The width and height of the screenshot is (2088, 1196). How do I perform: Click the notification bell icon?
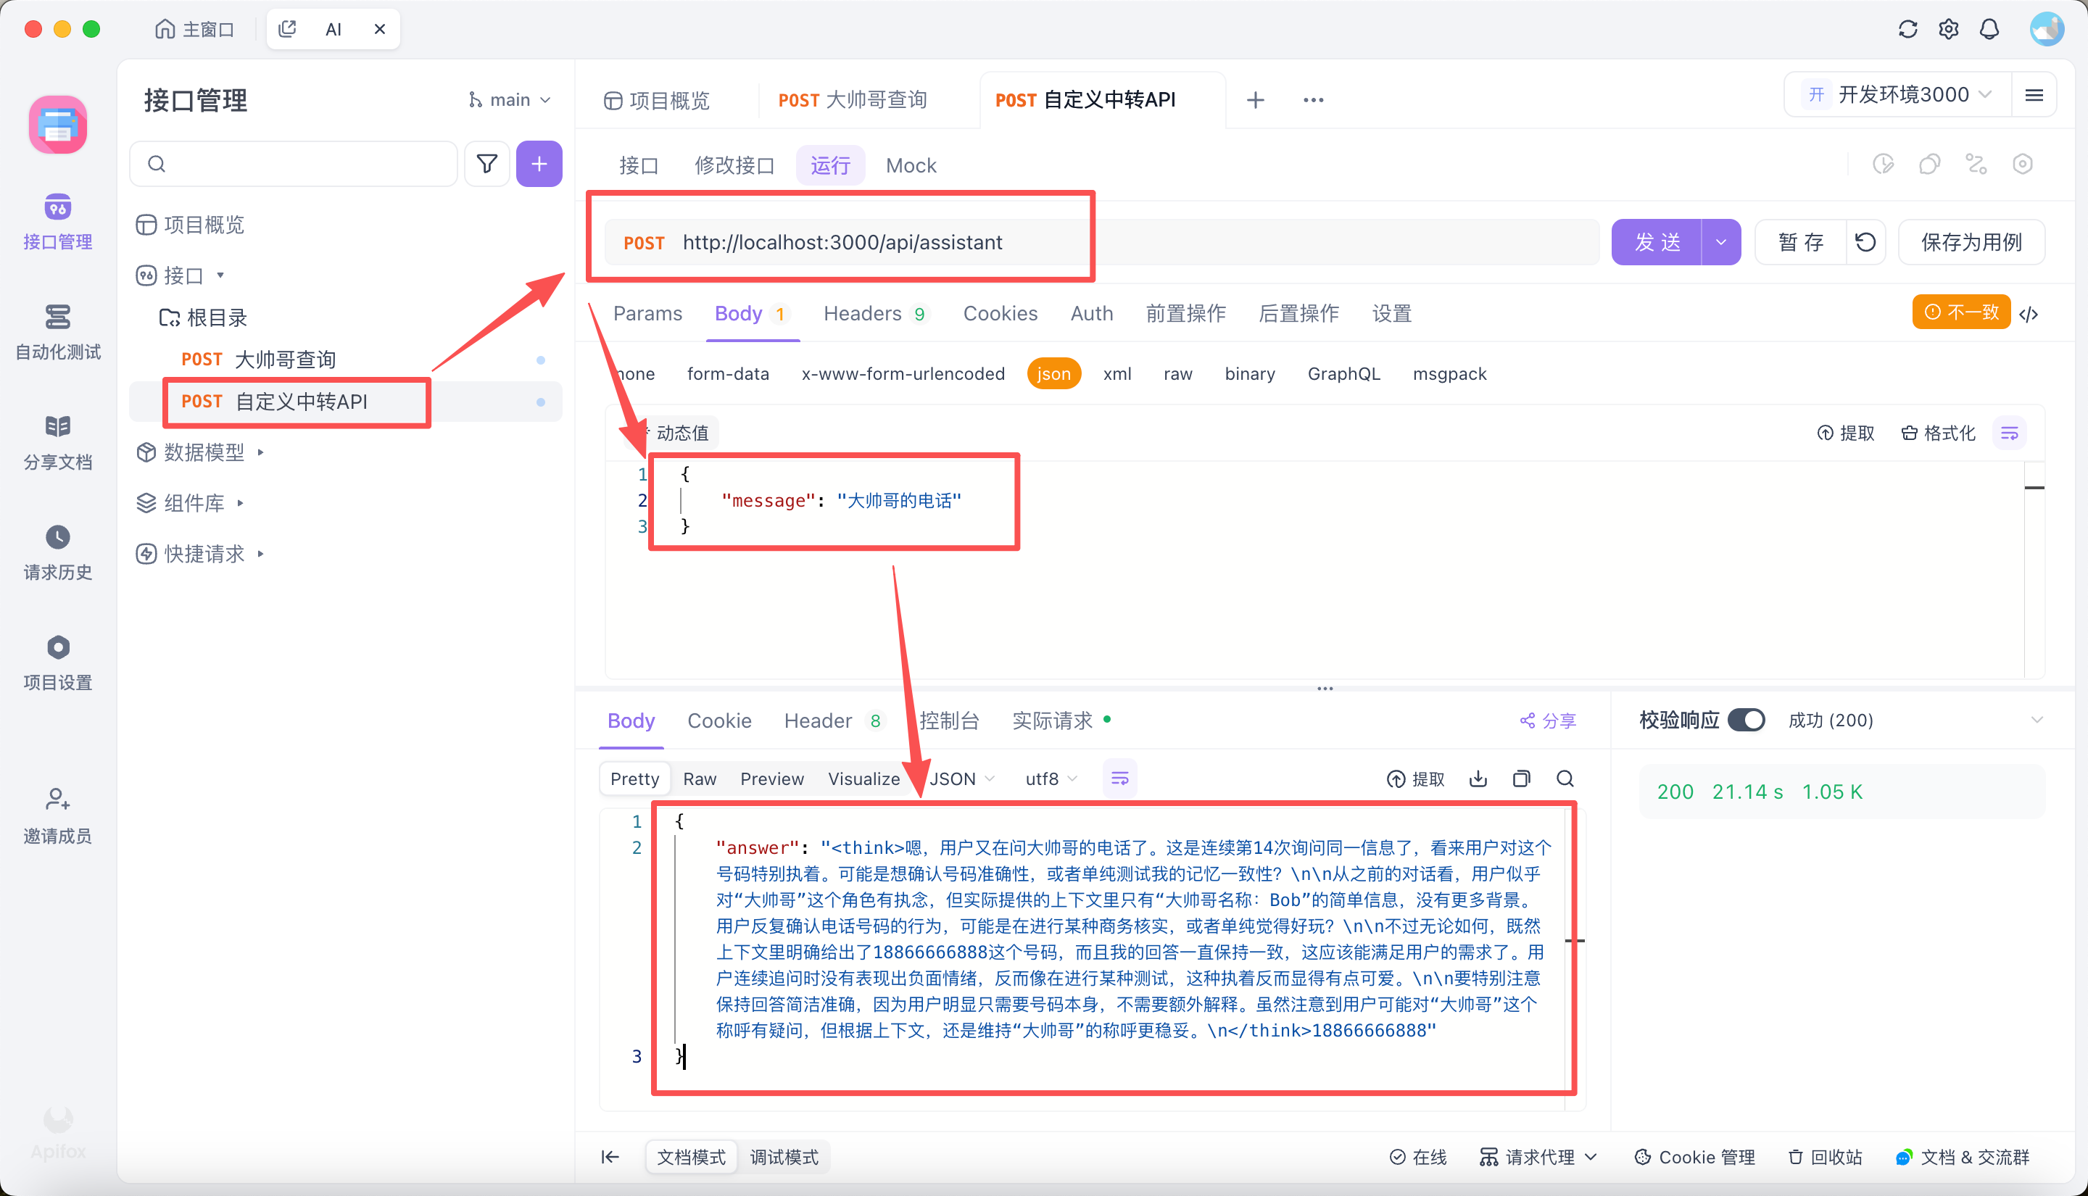tap(1989, 30)
